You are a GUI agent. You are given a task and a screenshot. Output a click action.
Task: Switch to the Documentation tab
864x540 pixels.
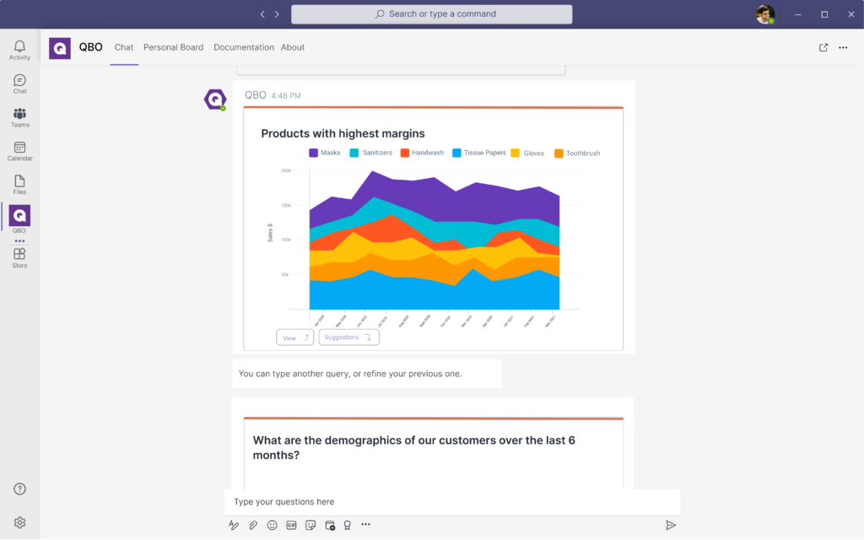[244, 47]
